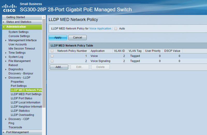Collapse the Discovery - LLDP node
207x135 pixels.
[x=6, y=78]
